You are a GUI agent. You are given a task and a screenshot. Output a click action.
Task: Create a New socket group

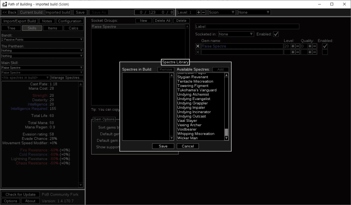[x=143, y=21]
